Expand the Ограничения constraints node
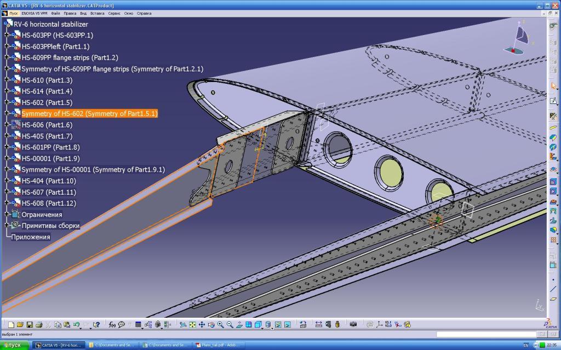Image resolution: width=561 pixels, height=350 pixels. click(7, 214)
